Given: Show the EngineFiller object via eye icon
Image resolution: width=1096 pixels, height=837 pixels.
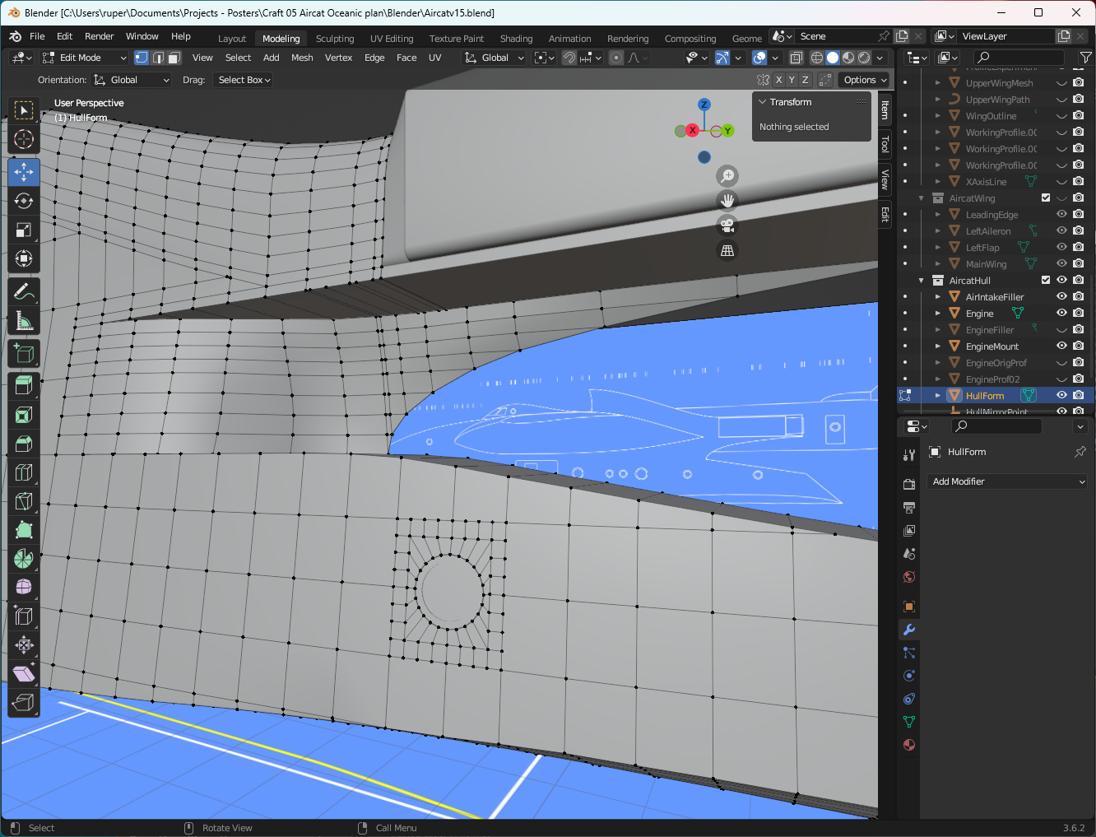Looking at the screenshot, I should click(1061, 330).
